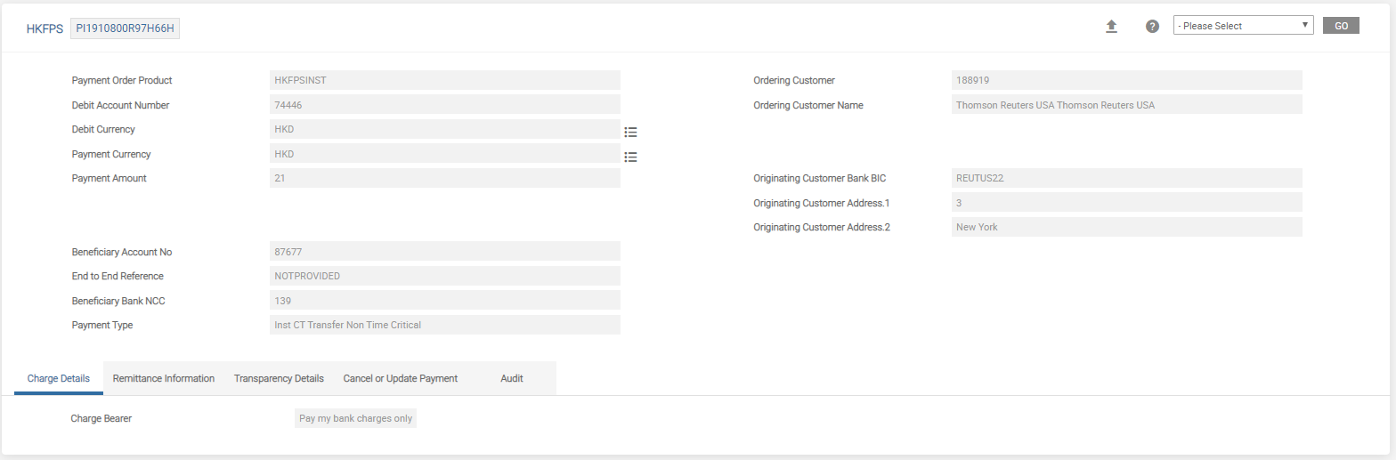
Task: Click the Ordering Customer Name field
Action: [x=1126, y=105]
